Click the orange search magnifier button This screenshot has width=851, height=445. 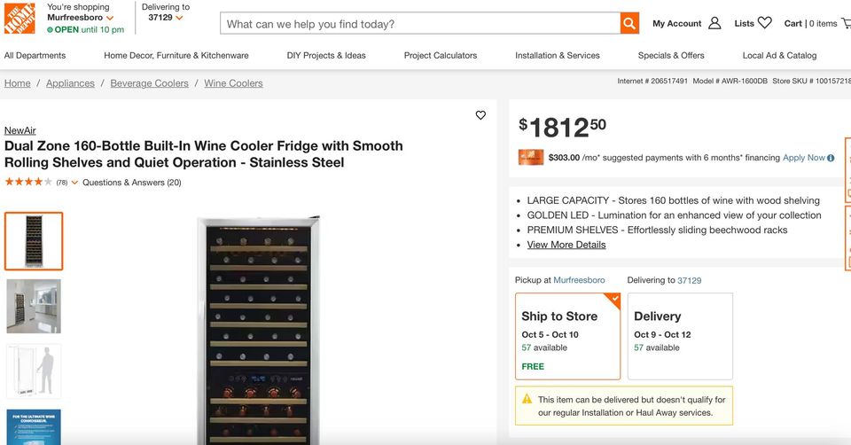click(629, 24)
